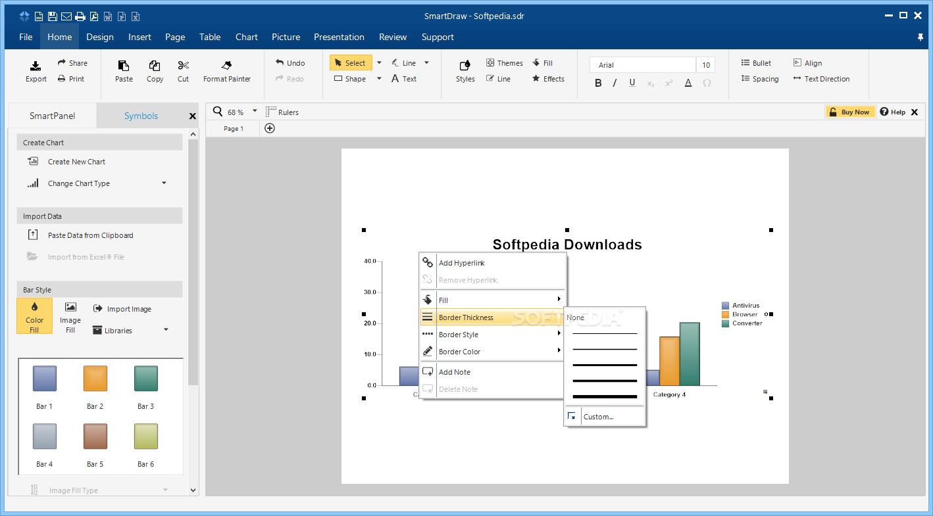Click the export to Excel icon
Image resolution: width=933 pixels, height=516 pixels.
point(136,16)
